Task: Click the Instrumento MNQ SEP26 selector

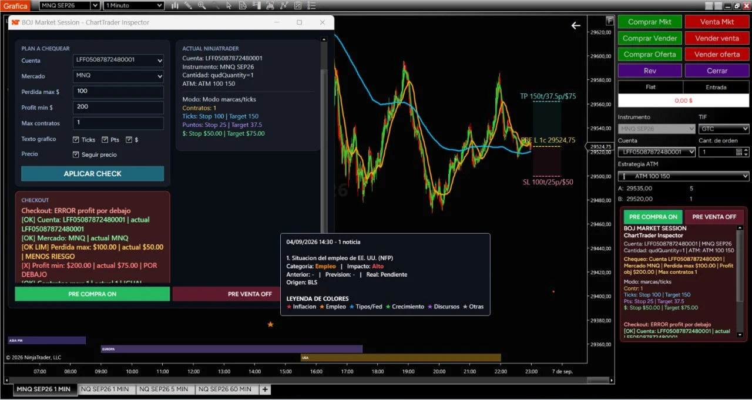Action: (x=656, y=129)
